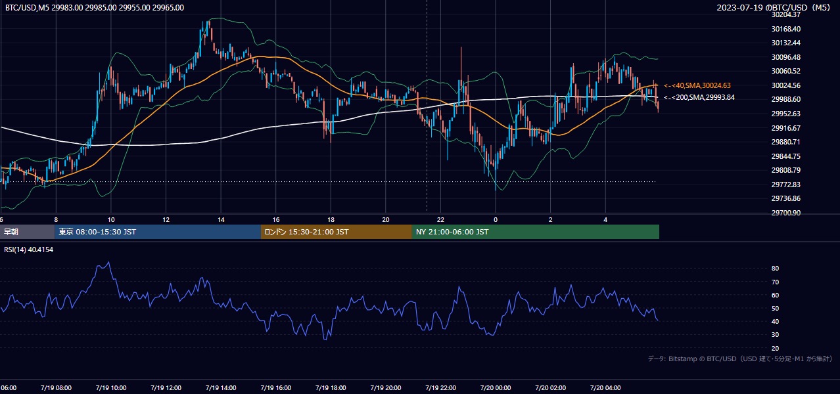Click the Bitstamp data source note
Viewport: 840px width, 394px height.
(740, 359)
